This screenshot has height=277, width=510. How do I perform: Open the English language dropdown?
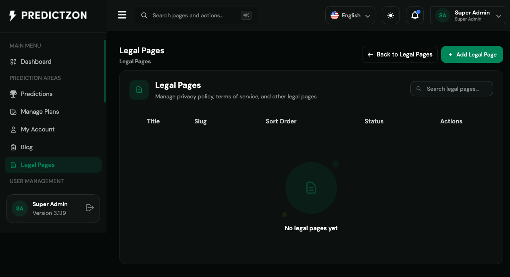[350, 15]
